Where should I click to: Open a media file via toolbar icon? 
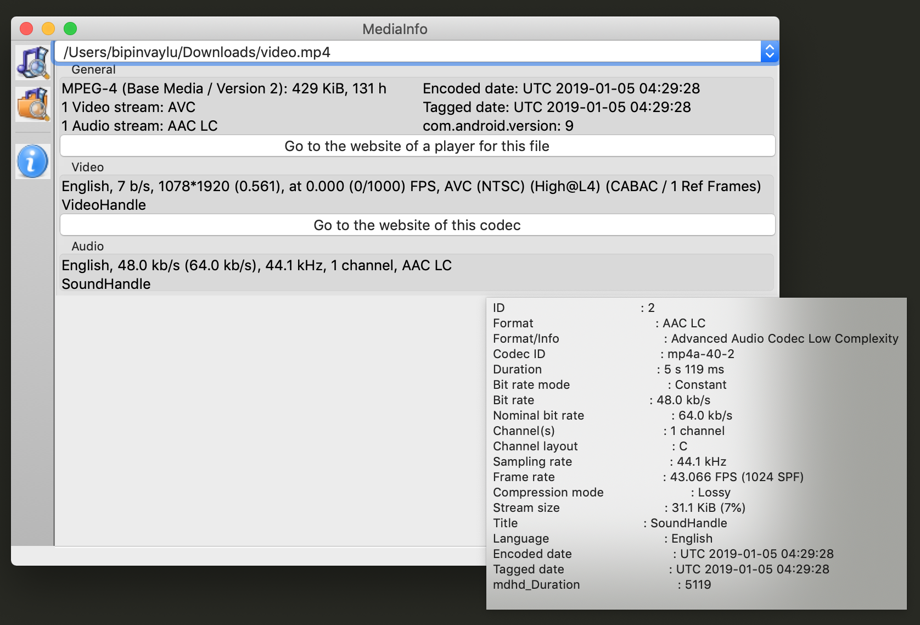click(x=33, y=62)
